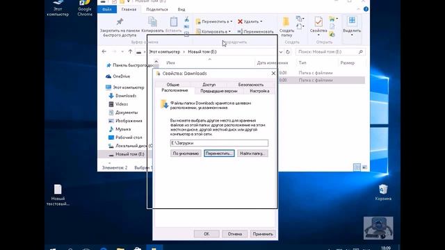The width and height of the screenshot is (445, 250).
Task: Open the Delete (Удалить) dropdown arrow
Action: pyautogui.click(x=261, y=22)
